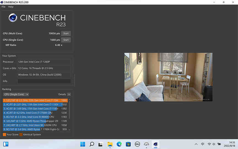Open Microsoft Store from the taskbar
Screen dimensions: 238x149
tap(128, 144)
